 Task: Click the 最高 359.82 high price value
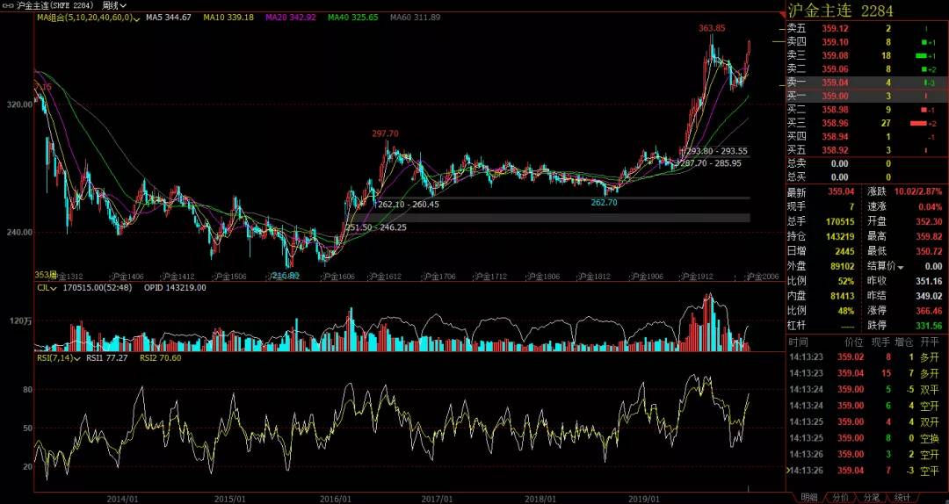[929, 236]
